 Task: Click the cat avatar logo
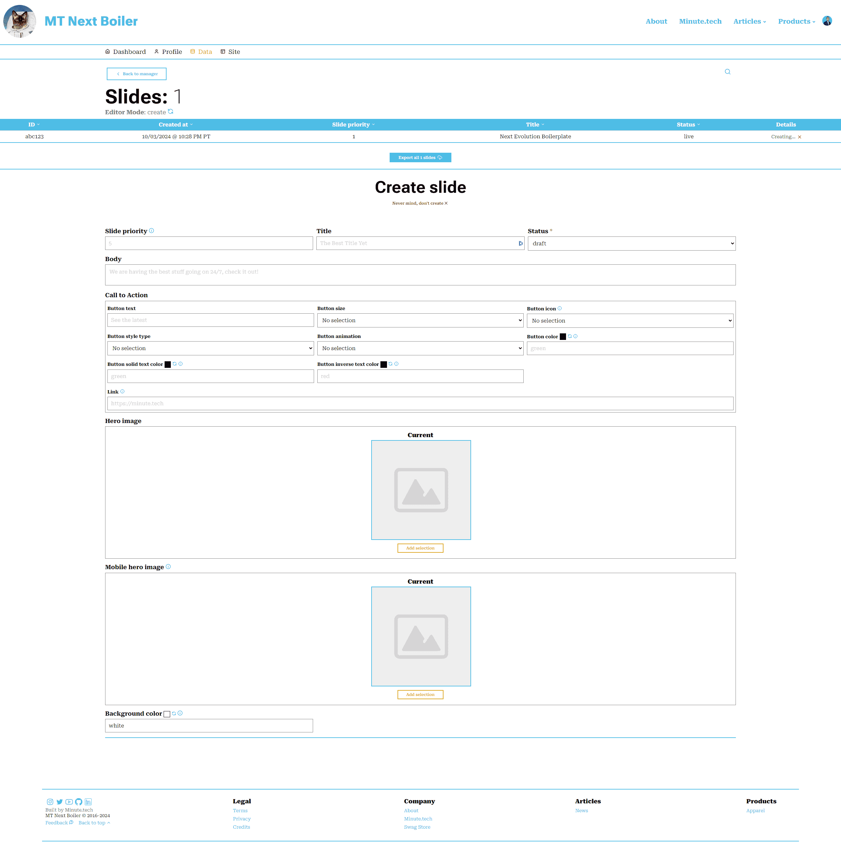(x=19, y=21)
